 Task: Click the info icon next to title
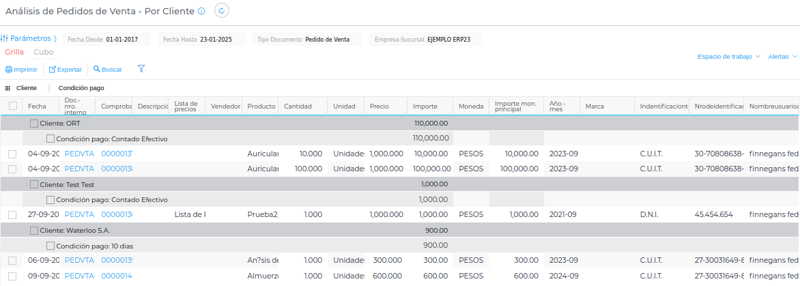coord(201,12)
